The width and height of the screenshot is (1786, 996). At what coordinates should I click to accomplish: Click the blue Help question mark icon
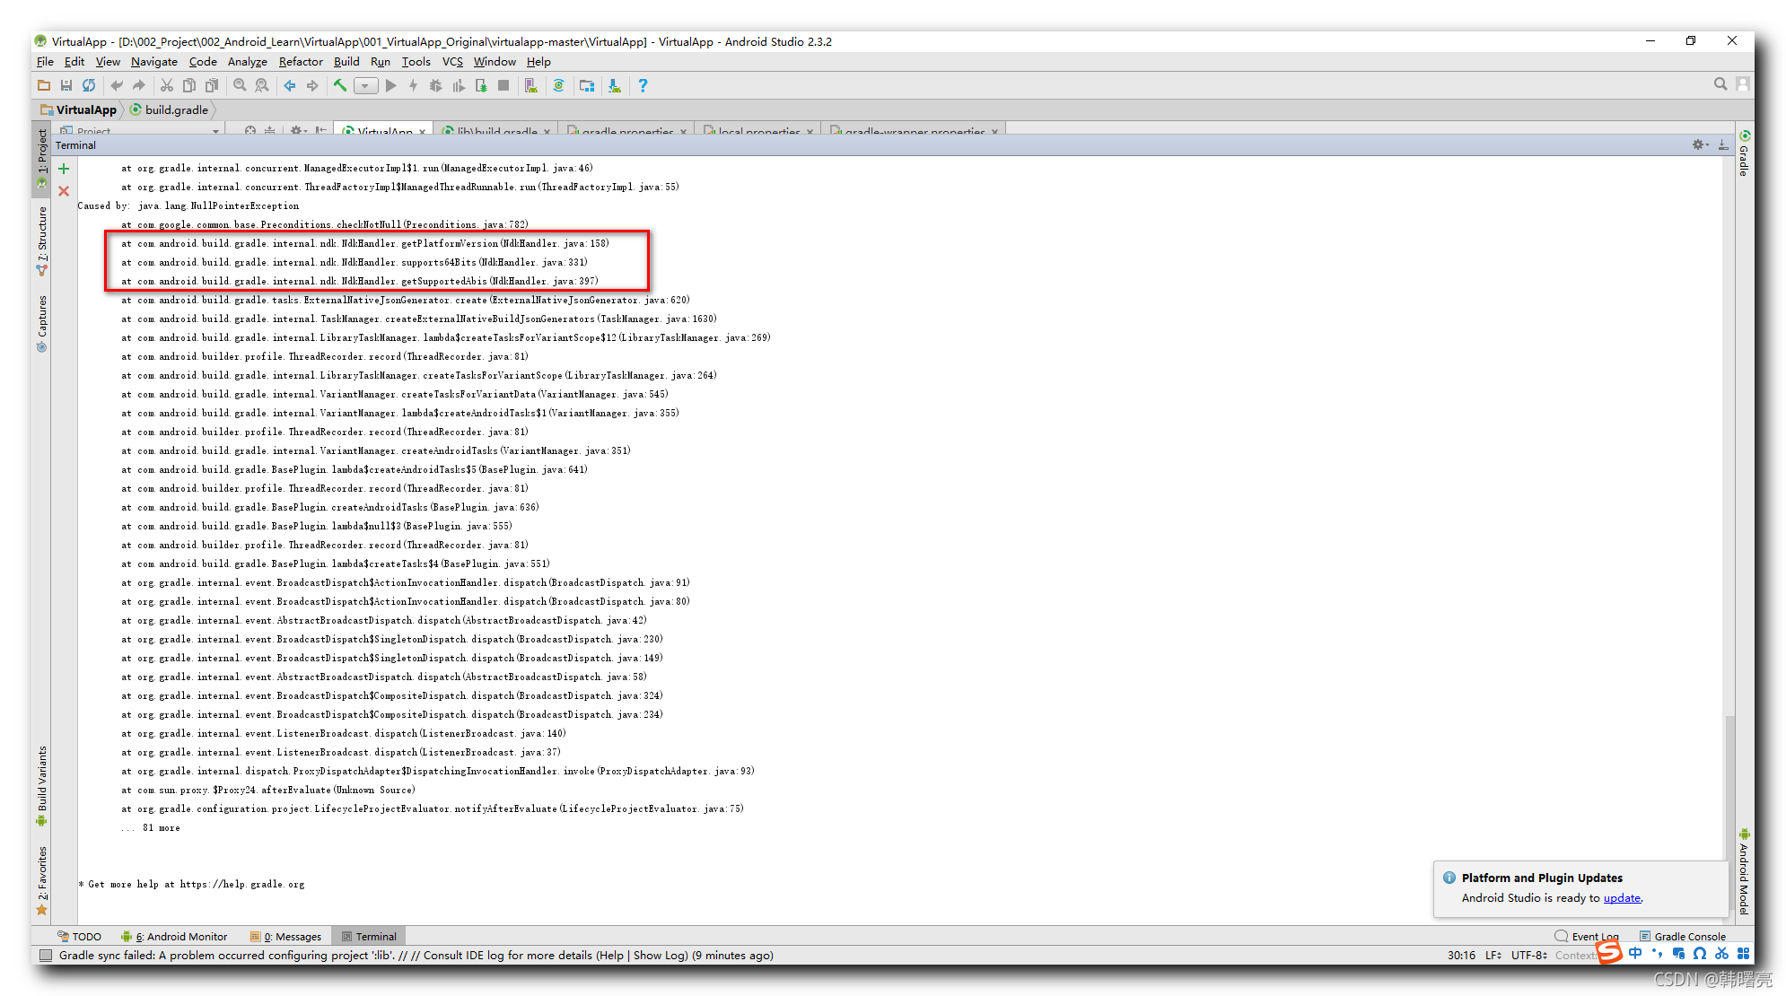click(643, 85)
